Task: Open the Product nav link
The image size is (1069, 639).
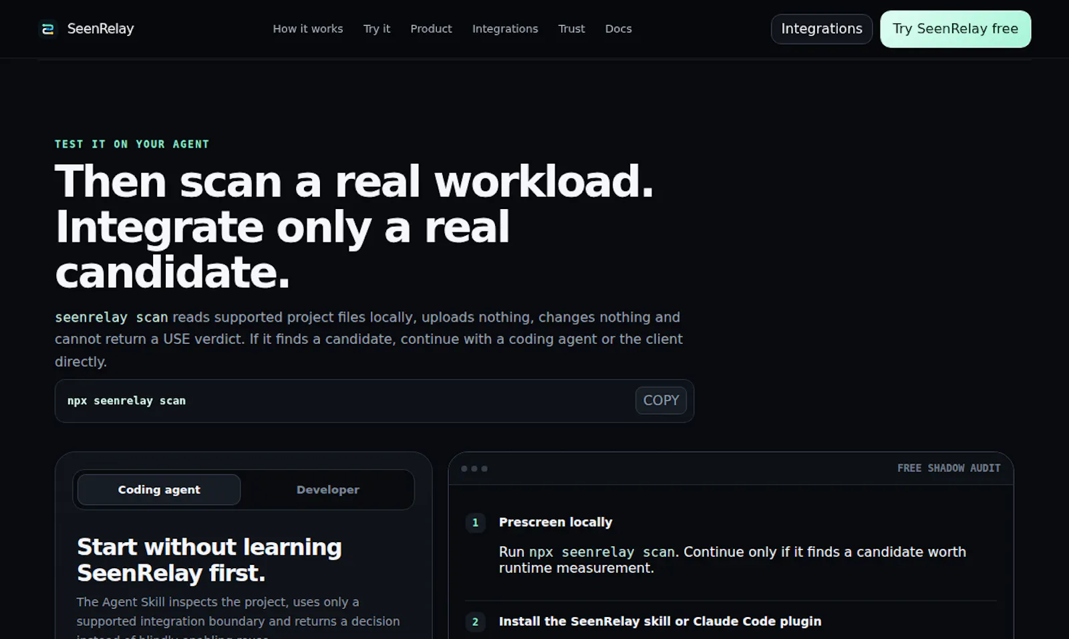Action: [431, 29]
